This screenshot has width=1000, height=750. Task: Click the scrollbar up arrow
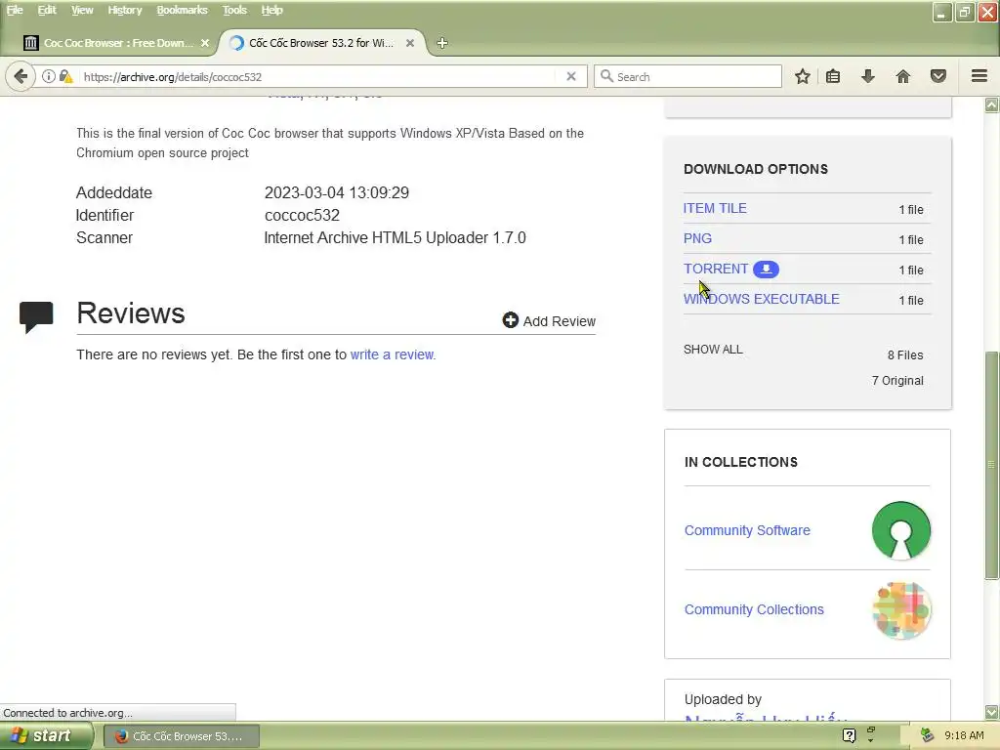[992, 104]
